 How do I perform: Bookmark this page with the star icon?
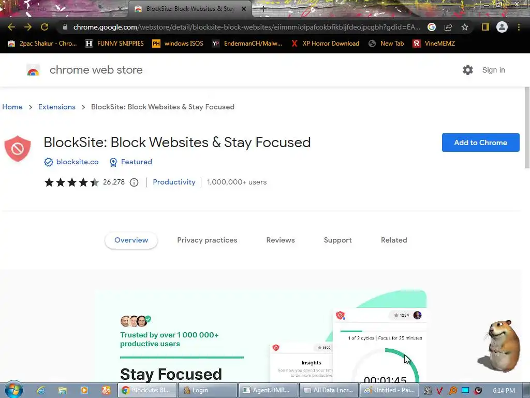465,27
